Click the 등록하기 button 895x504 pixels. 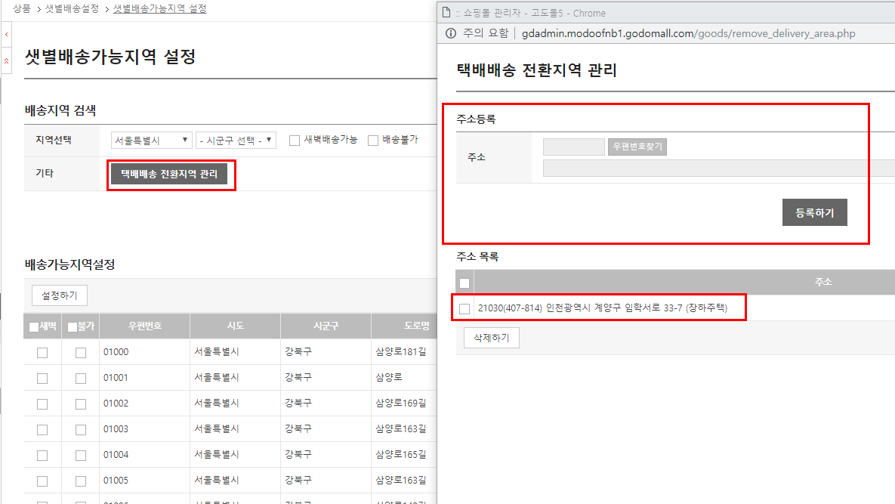pos(814,213)
